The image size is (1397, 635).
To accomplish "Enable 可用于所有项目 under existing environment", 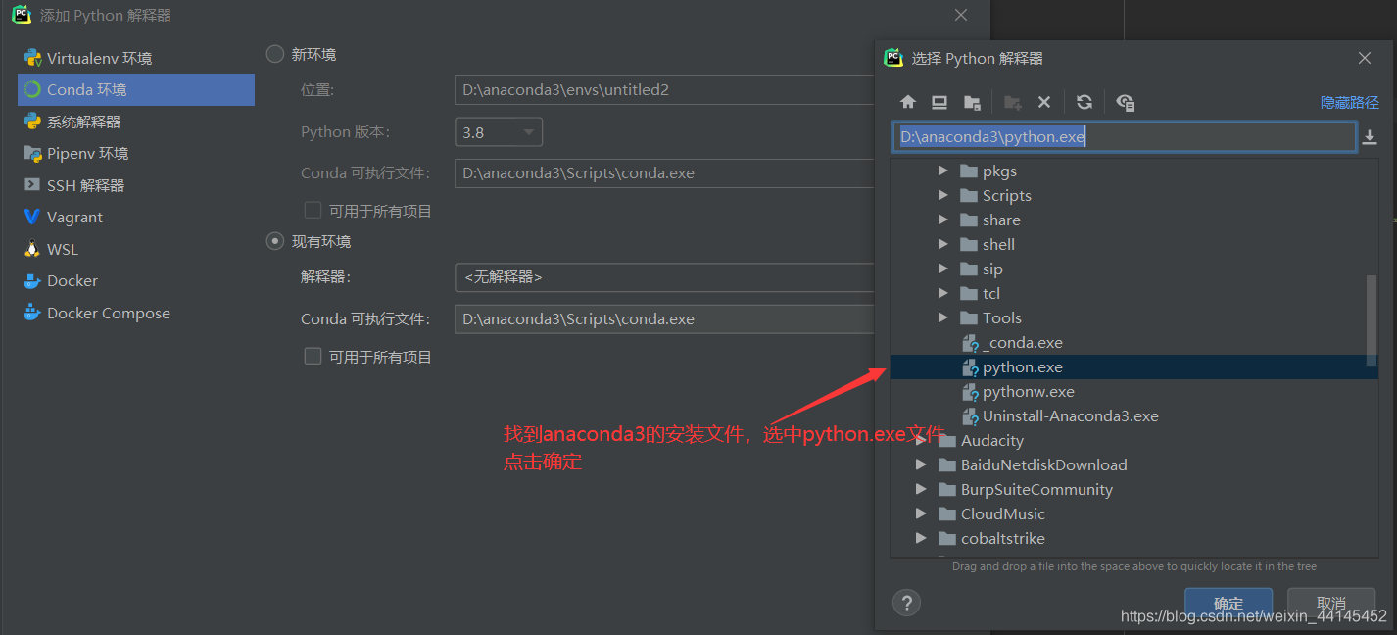I will (x=313, y=357).
